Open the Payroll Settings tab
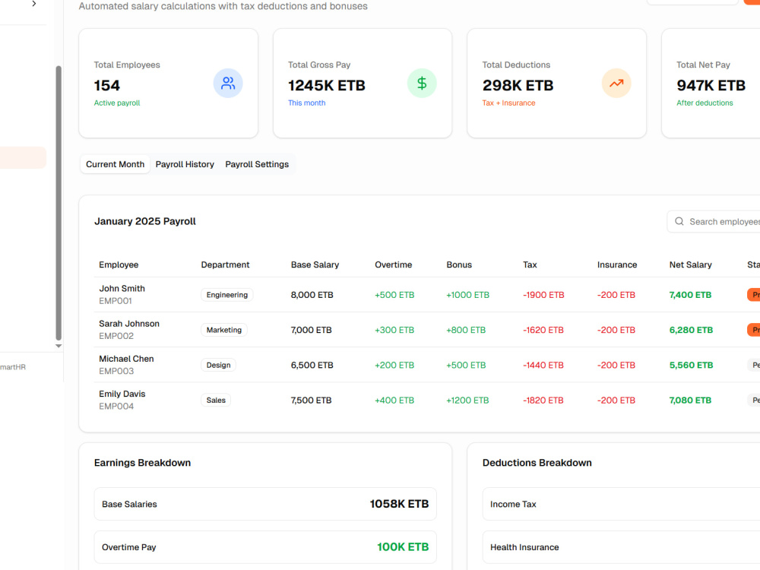This screenshot has height=570, width=760. (257, 164)
